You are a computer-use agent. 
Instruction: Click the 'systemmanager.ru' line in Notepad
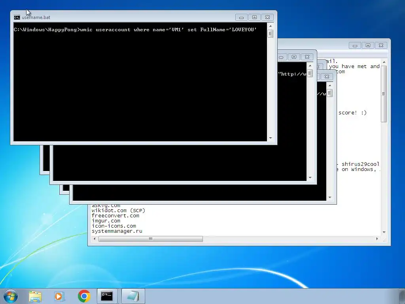pos(117,231)
